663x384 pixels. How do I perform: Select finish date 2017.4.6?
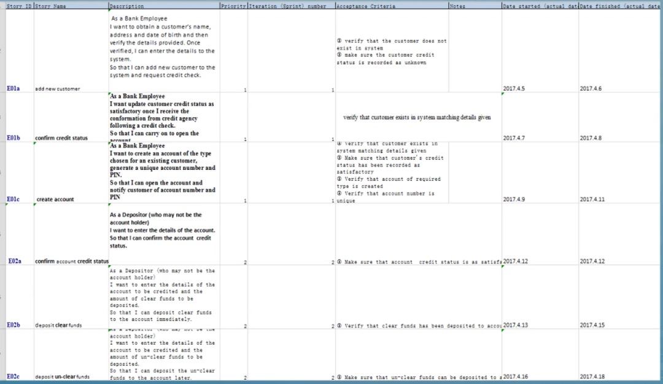tap(591, 88)
